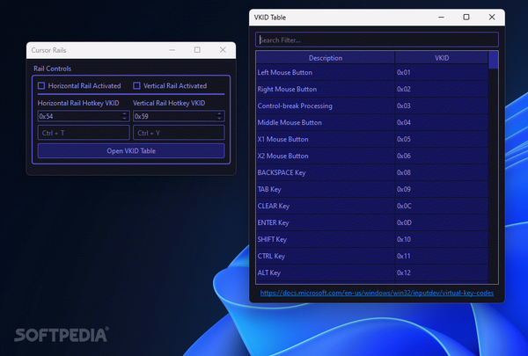Click the 0x05 VKID cell
The width and height of the screenshot is (528, 356).
[x=442, y=139]
